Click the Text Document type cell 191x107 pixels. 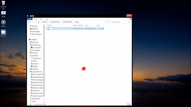[x=90, y=29]
